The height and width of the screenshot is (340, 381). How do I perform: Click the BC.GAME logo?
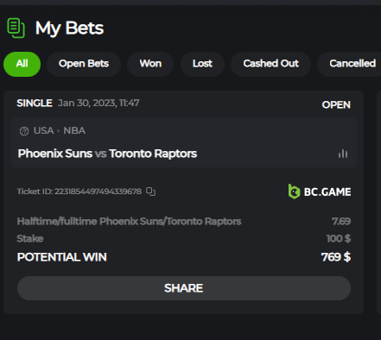320,192
